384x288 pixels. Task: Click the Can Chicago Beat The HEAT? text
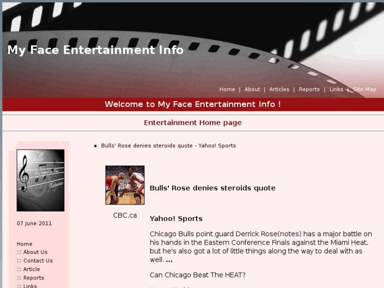198,275
